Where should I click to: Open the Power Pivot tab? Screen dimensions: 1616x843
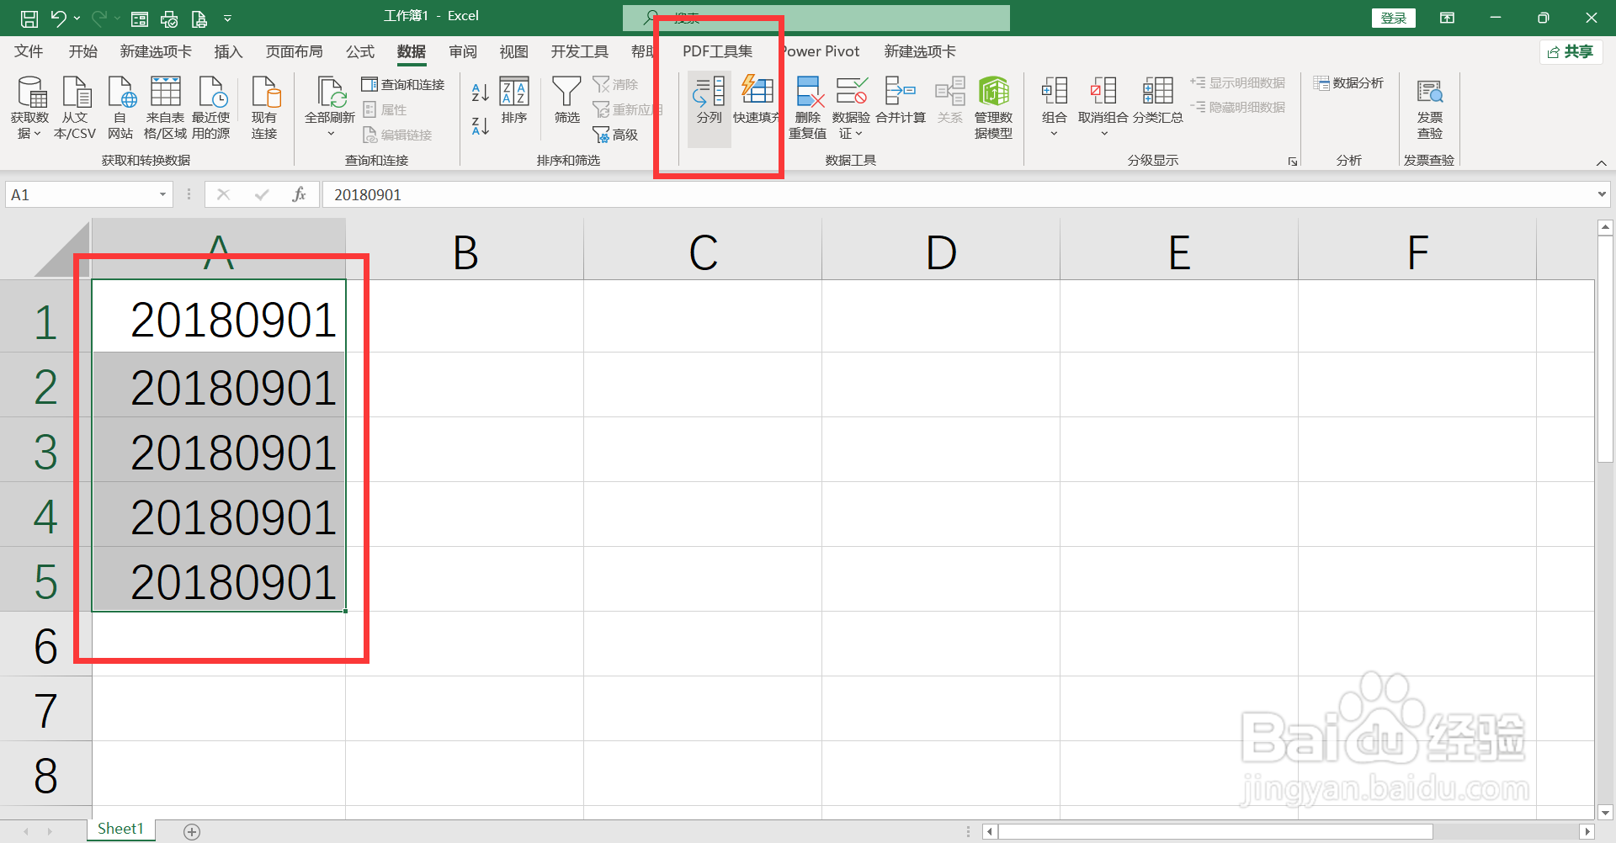[821, 52]
